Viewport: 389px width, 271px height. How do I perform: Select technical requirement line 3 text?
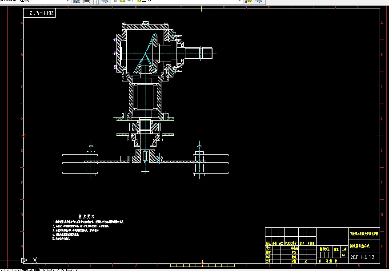76,230
